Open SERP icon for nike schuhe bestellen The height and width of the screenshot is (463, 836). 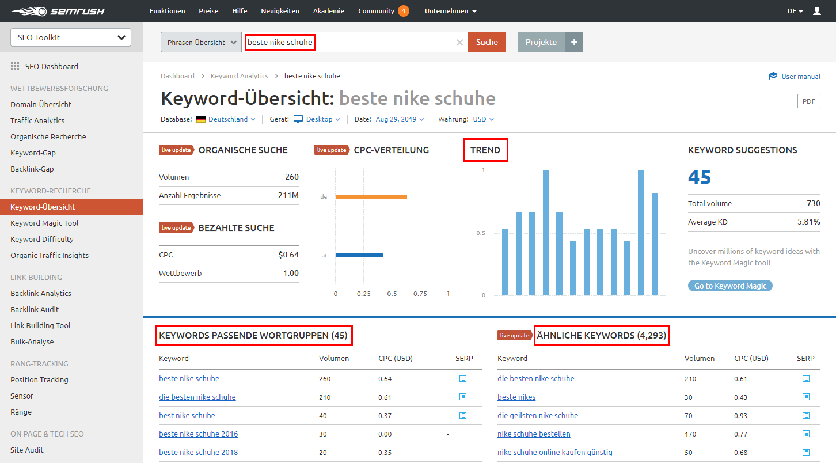(x=806, y=434)
